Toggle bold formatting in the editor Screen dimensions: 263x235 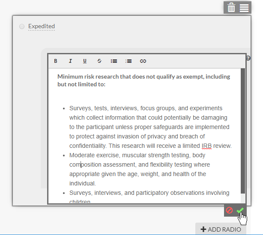click(x=56, y=61)
